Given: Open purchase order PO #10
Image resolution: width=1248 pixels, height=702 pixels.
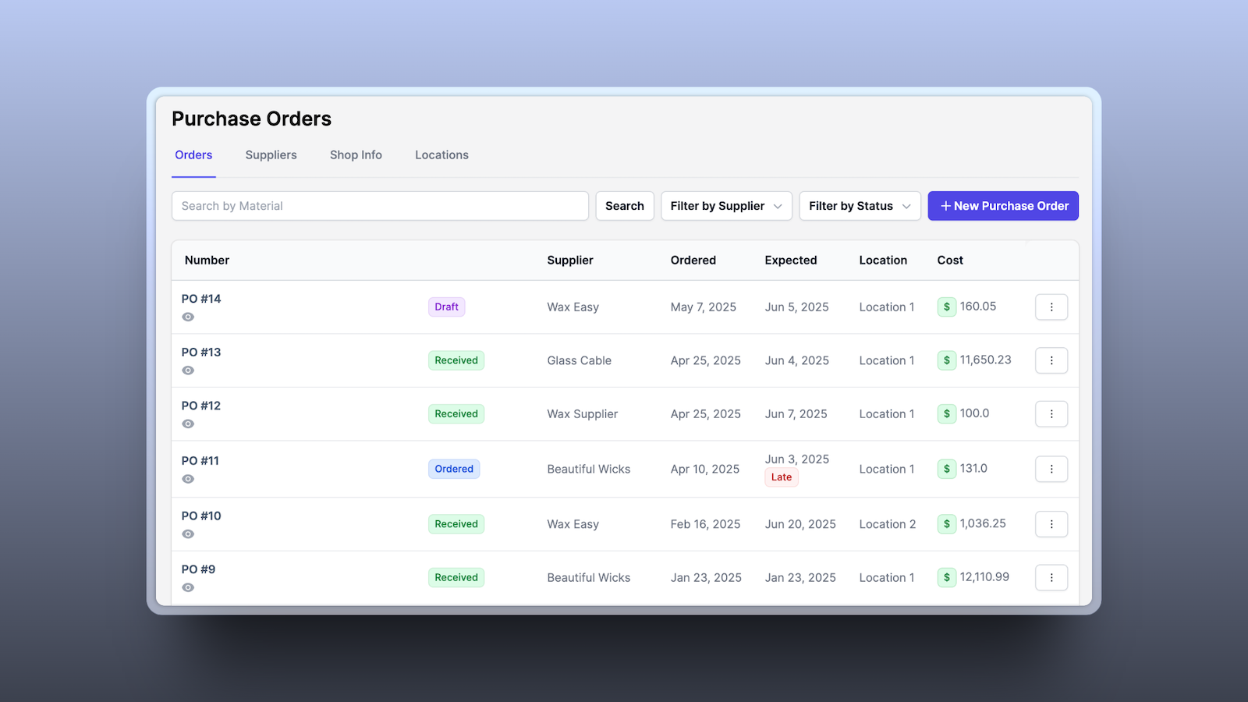Looking at the screenshot, I should click(x=201, y=516).
